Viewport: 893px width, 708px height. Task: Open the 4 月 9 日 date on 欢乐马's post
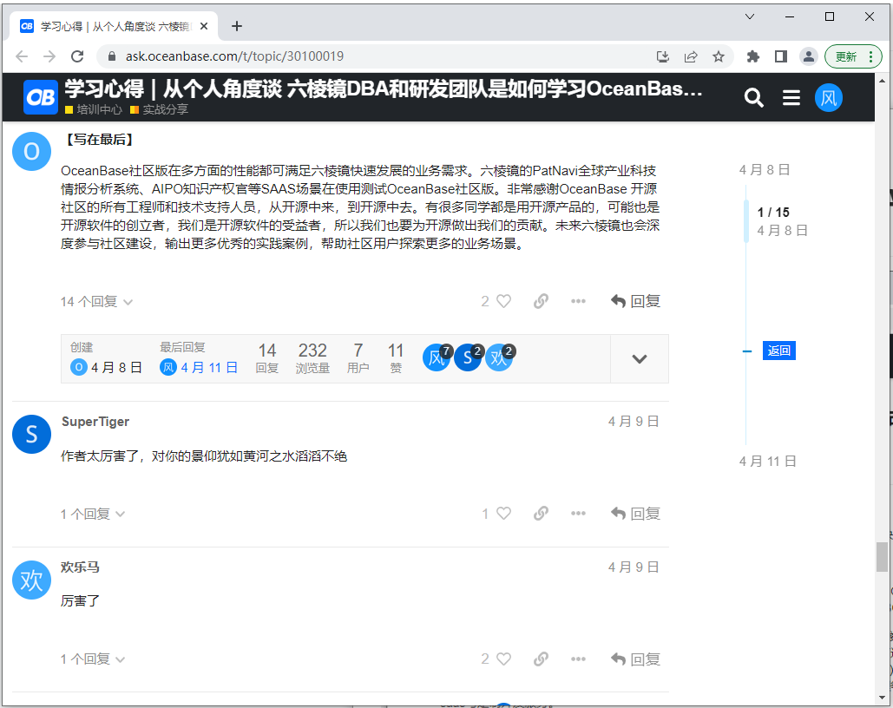634,567
